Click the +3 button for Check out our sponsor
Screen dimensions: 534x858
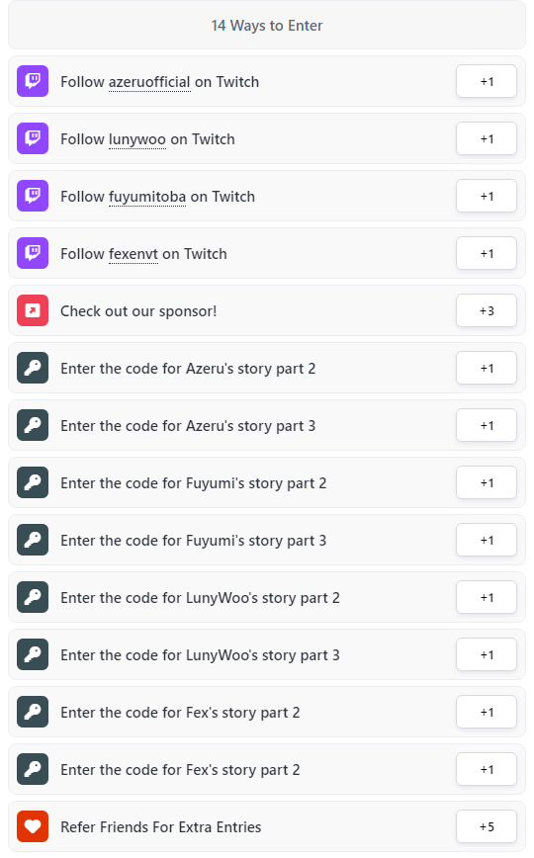tap(487, 310)
